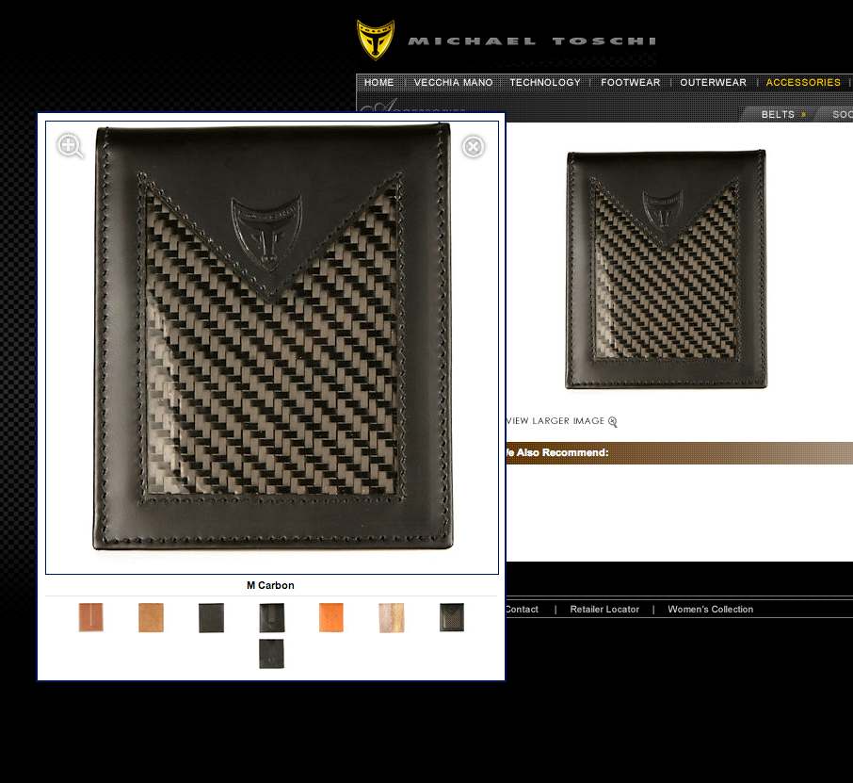The image size is (853, 783).
Task: Choose the tan leather wallet thumbnail
Action: (151, 617)
